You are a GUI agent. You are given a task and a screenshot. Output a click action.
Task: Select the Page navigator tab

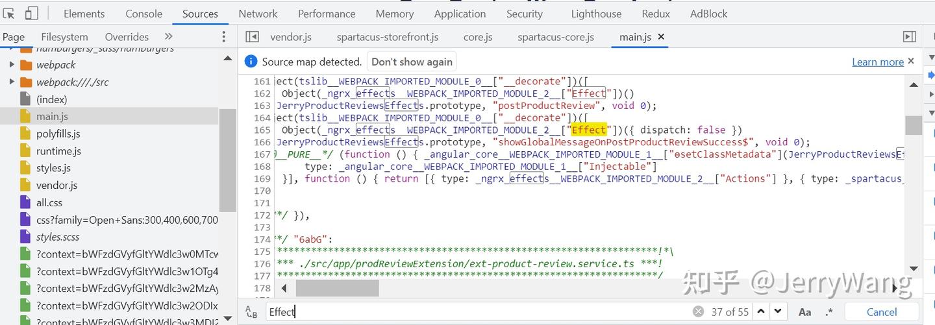pos(13,37)
